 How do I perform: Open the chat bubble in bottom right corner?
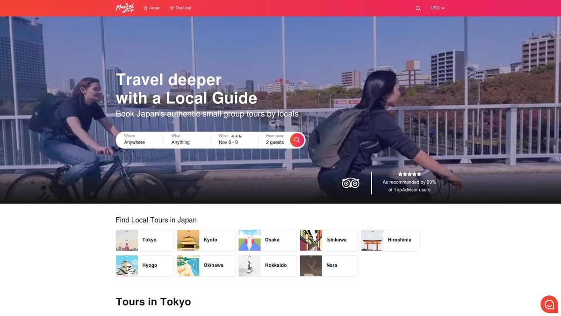(549, 304)
